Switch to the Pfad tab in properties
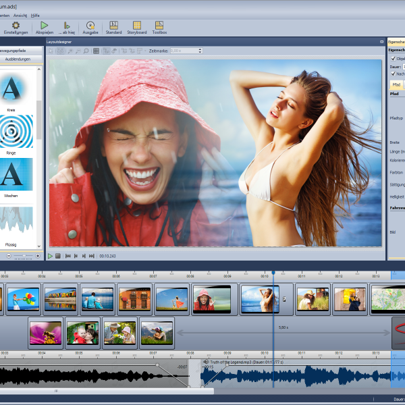405x405 pixels. point(396,84)
